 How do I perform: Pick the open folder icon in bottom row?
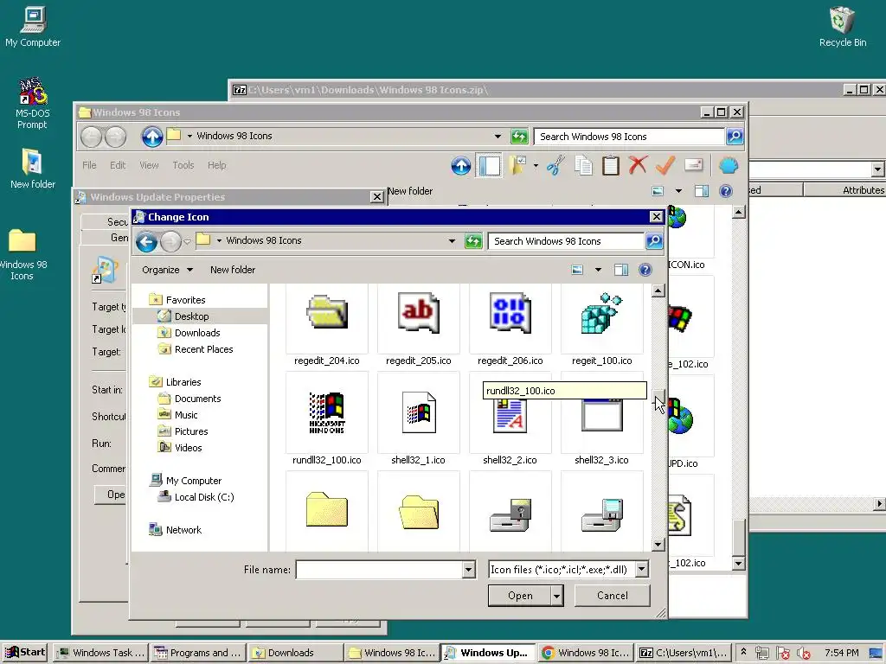click(x=418, y=512)
